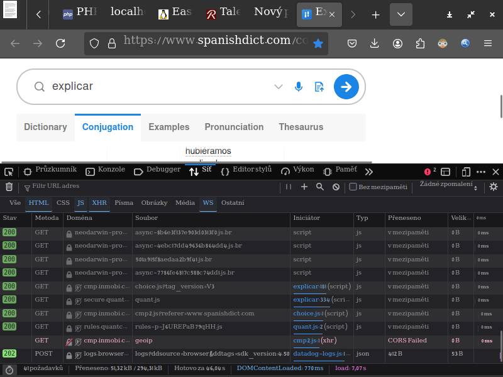This screenshot has width=503, height=377.
Task: Open the 'Žádné zpomalení' throttling dropdown
Action: pos(448,185)
